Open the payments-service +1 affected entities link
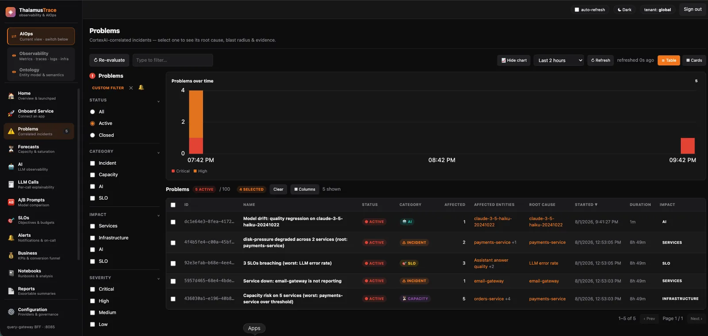 [495, 242]
